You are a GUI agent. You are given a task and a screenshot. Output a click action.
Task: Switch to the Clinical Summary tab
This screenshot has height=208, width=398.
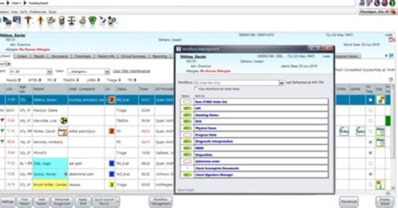pos(133,56)
